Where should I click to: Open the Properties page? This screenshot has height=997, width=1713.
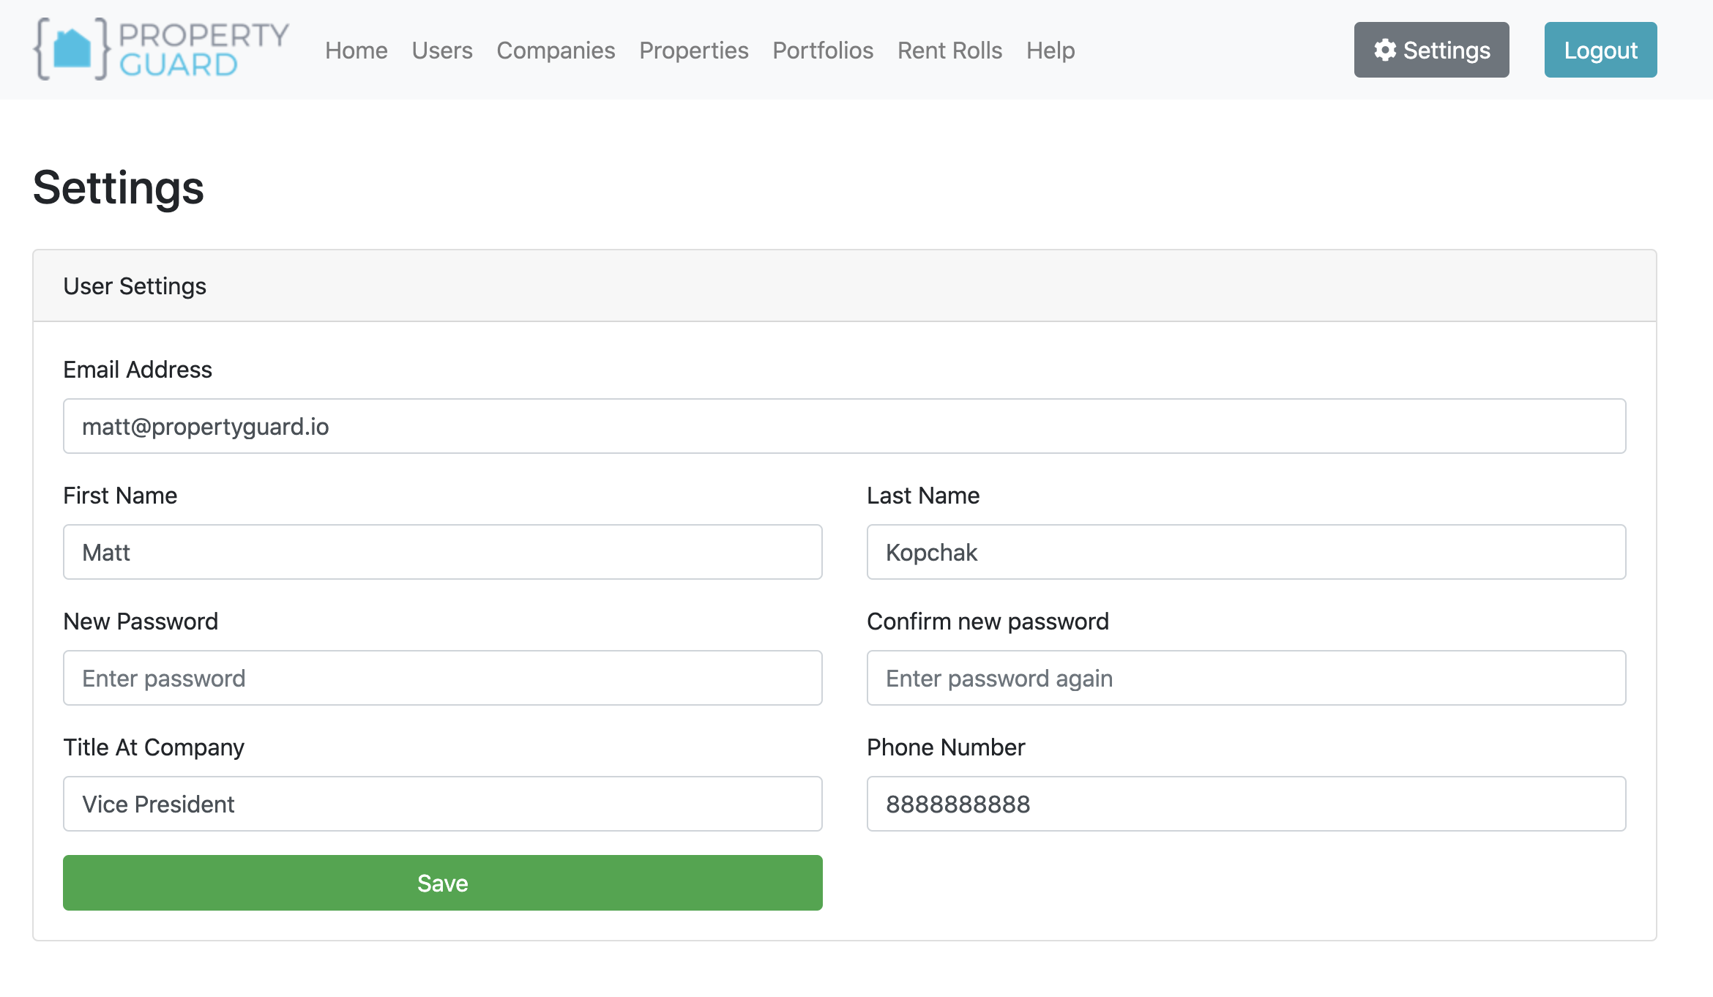coord(693,50)
